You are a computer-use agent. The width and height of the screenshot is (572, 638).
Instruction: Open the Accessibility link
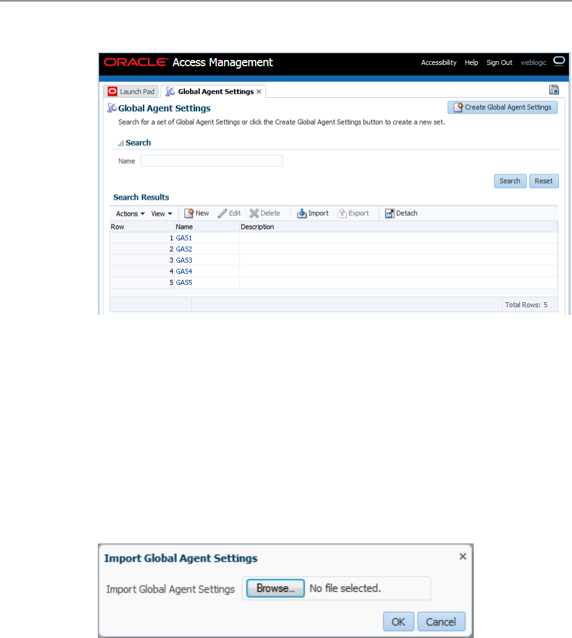[x=439, y=62]
